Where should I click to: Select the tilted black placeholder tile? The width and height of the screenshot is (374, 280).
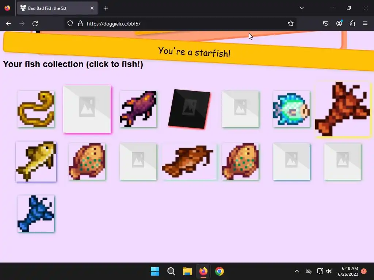tap(190, 109)
